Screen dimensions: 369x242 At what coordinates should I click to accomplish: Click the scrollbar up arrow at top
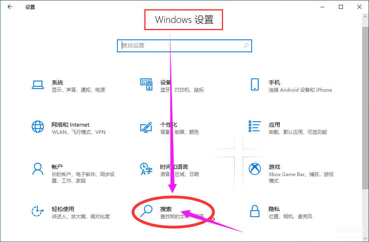pyautogui.click(x=365, y=17)
